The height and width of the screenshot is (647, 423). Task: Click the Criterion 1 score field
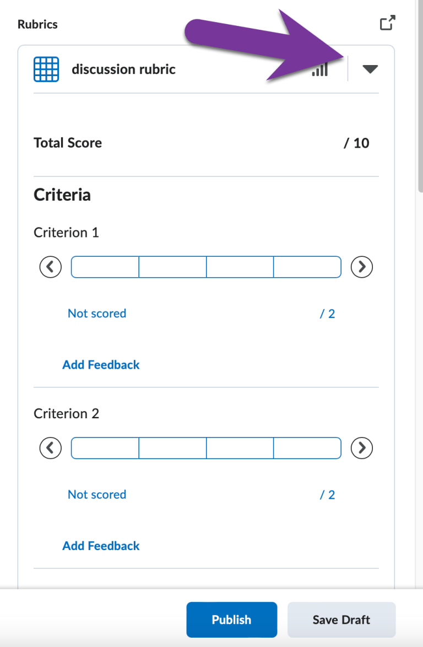(327, 313)
